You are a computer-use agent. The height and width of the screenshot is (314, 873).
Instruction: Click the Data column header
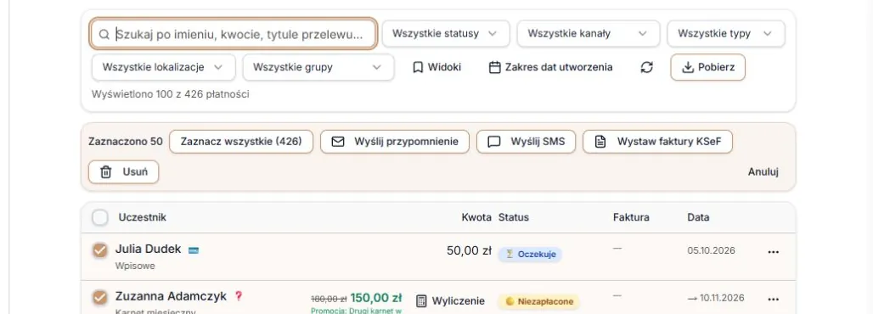pyautogui.click(x=698, y=217)
